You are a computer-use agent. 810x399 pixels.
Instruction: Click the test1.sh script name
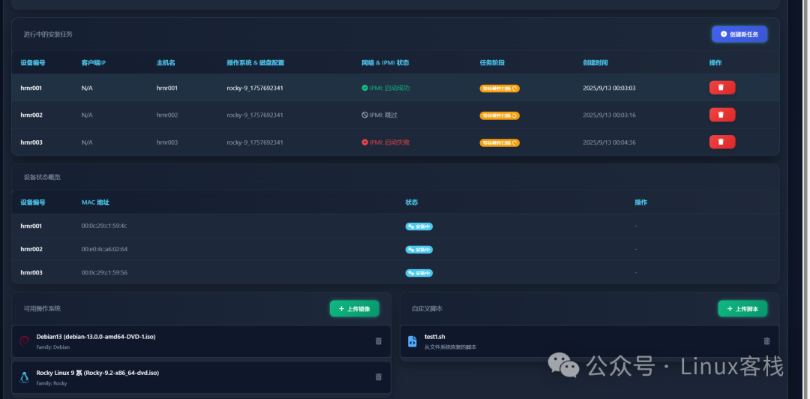pos(435,337)
